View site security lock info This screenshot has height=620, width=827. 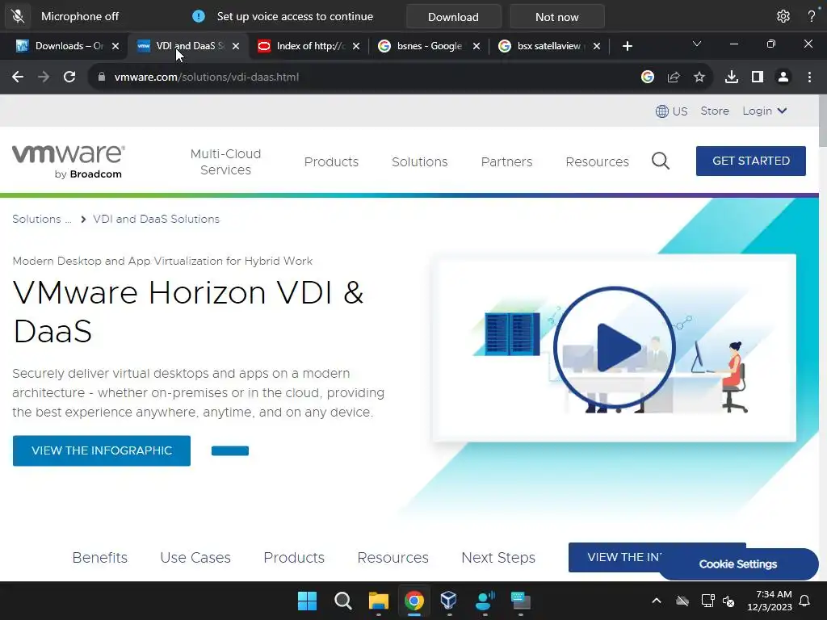101,77
